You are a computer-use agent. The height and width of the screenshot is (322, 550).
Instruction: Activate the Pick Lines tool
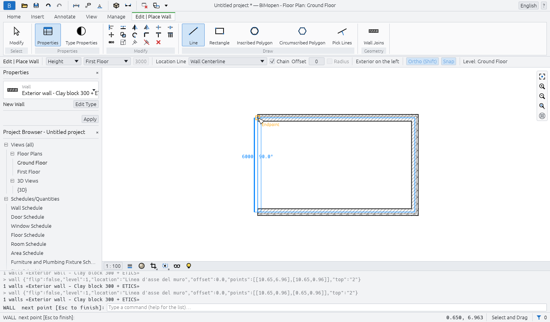[342, 35]
